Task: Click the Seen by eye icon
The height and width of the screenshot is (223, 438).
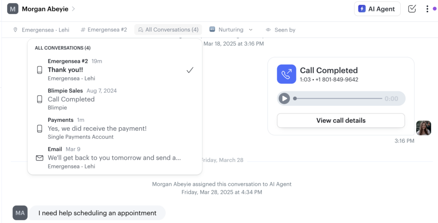Action: click(x=268, y=30)
